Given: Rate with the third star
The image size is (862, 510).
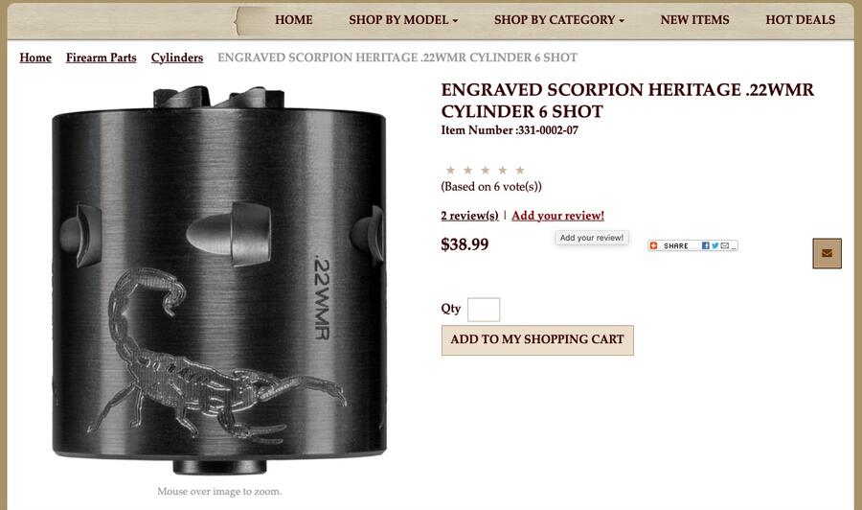Looking at the screenshot, I should tap(485, 171).
